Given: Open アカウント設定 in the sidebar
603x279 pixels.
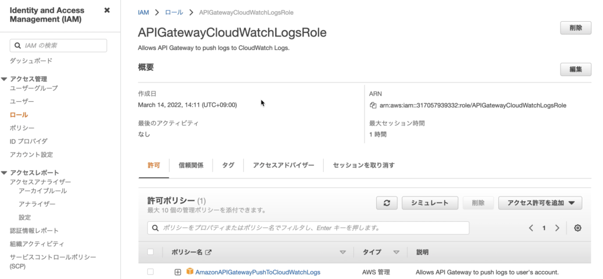Looking at the screenshot, I should click(32, 154).
